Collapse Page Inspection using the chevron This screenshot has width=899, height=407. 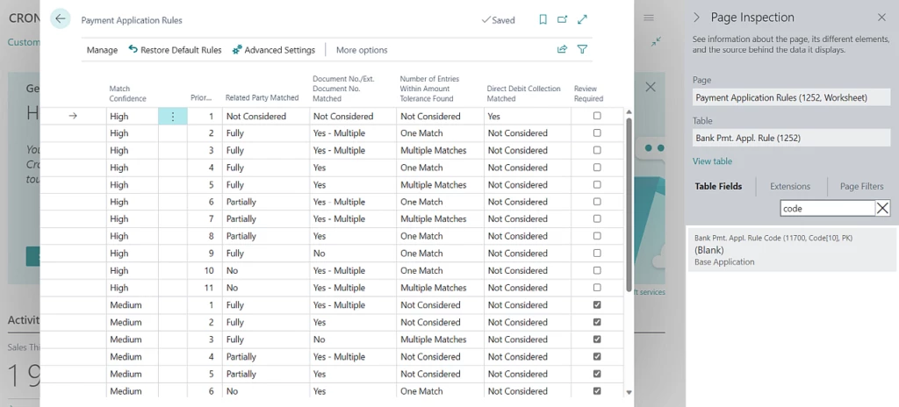pyautogui.click(x=697, y=18)
